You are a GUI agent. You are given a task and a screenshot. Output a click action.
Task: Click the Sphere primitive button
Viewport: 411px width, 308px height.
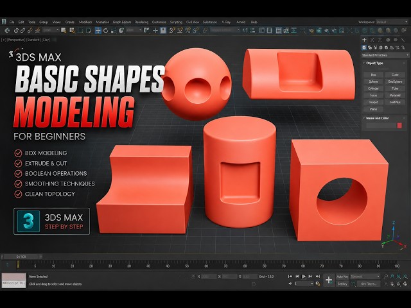(373, 81)
